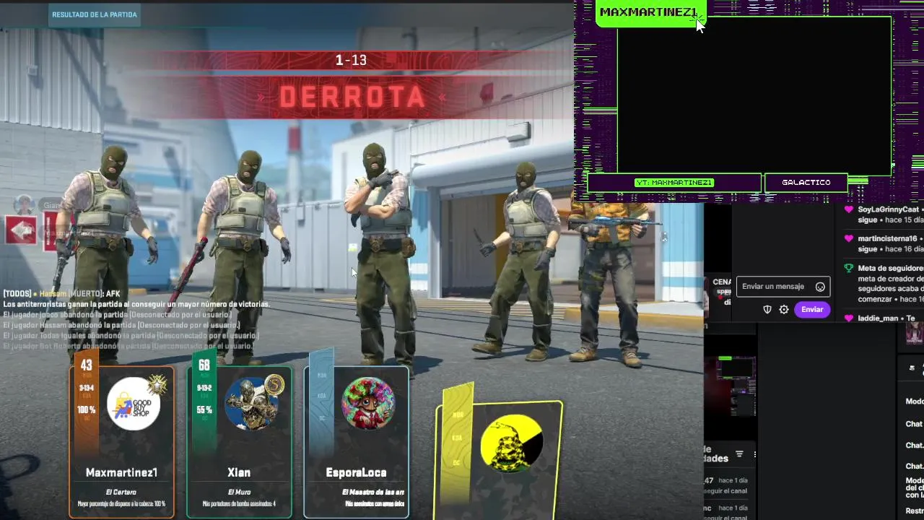Click the red back arrow icon
Image resolution: width=924 pixels, height=520 pixels.
21,230
